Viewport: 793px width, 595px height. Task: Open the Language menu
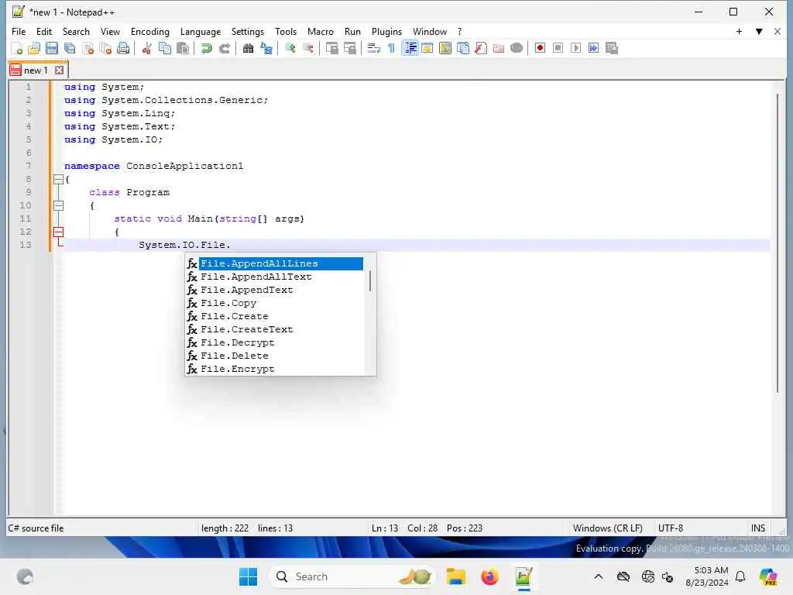[201, 31]
